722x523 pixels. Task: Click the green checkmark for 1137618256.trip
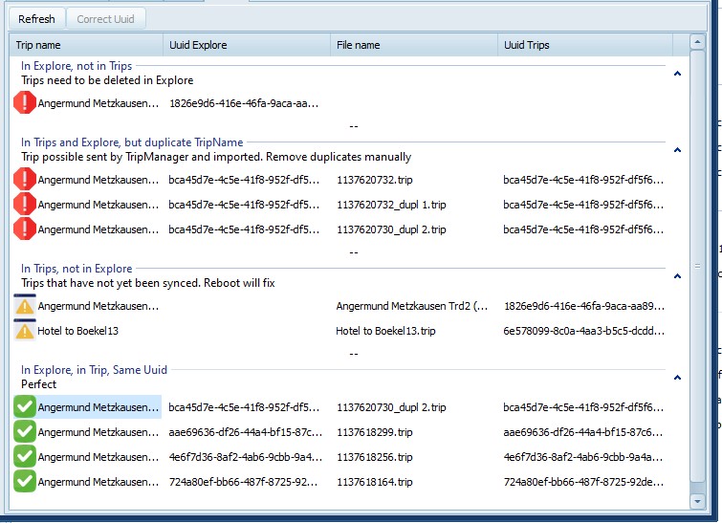[x=25, y=457]
